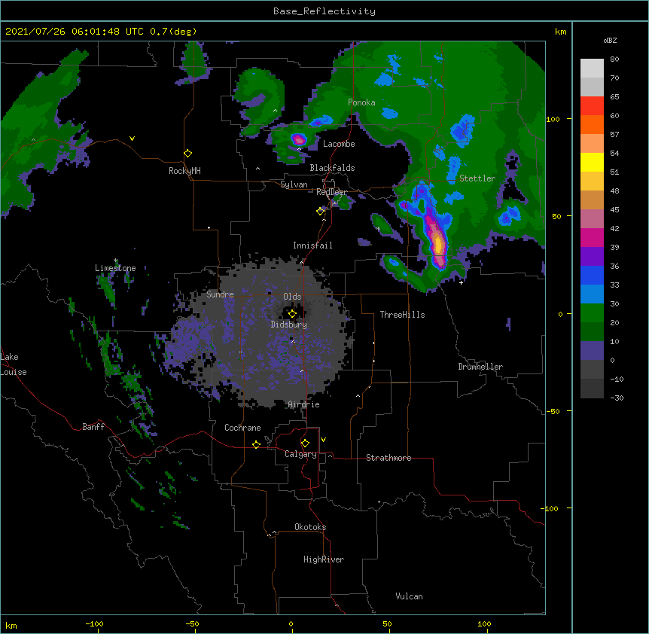Click the yellow diamond marker below RedDeer
The height and width of the screenshot is (634, 649).
[321, 212]
